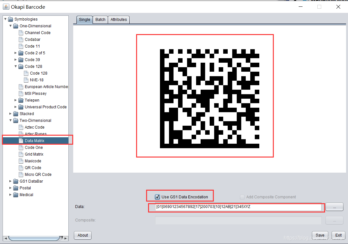Click the Codabar document icon

21,40
